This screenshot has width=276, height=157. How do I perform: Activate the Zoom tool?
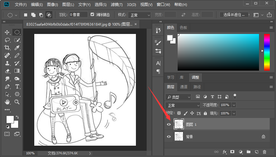pyautogui.click(x=17, y=102)
